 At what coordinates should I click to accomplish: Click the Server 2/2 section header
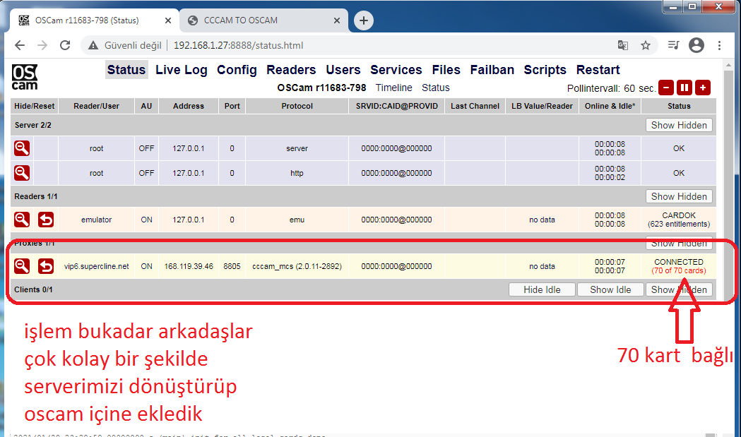33,125
